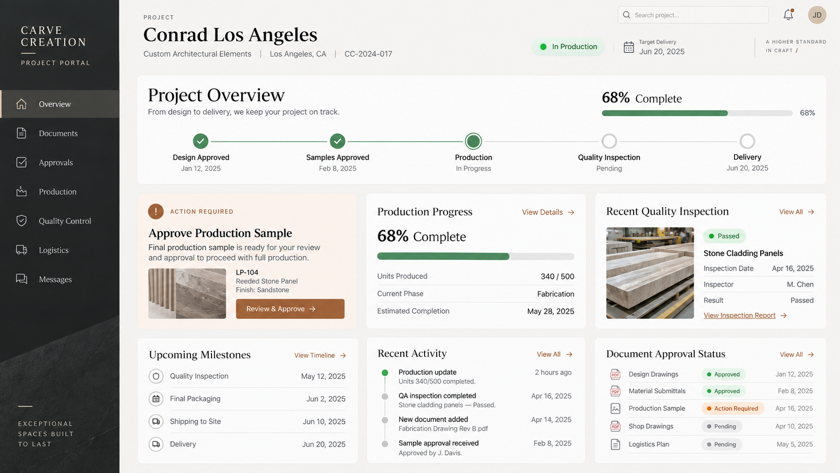This screenshot has height=473, width=840.
Task: Click the Target Delivery calendar icon
Action: pyautogui.click(x=628, y=47)
